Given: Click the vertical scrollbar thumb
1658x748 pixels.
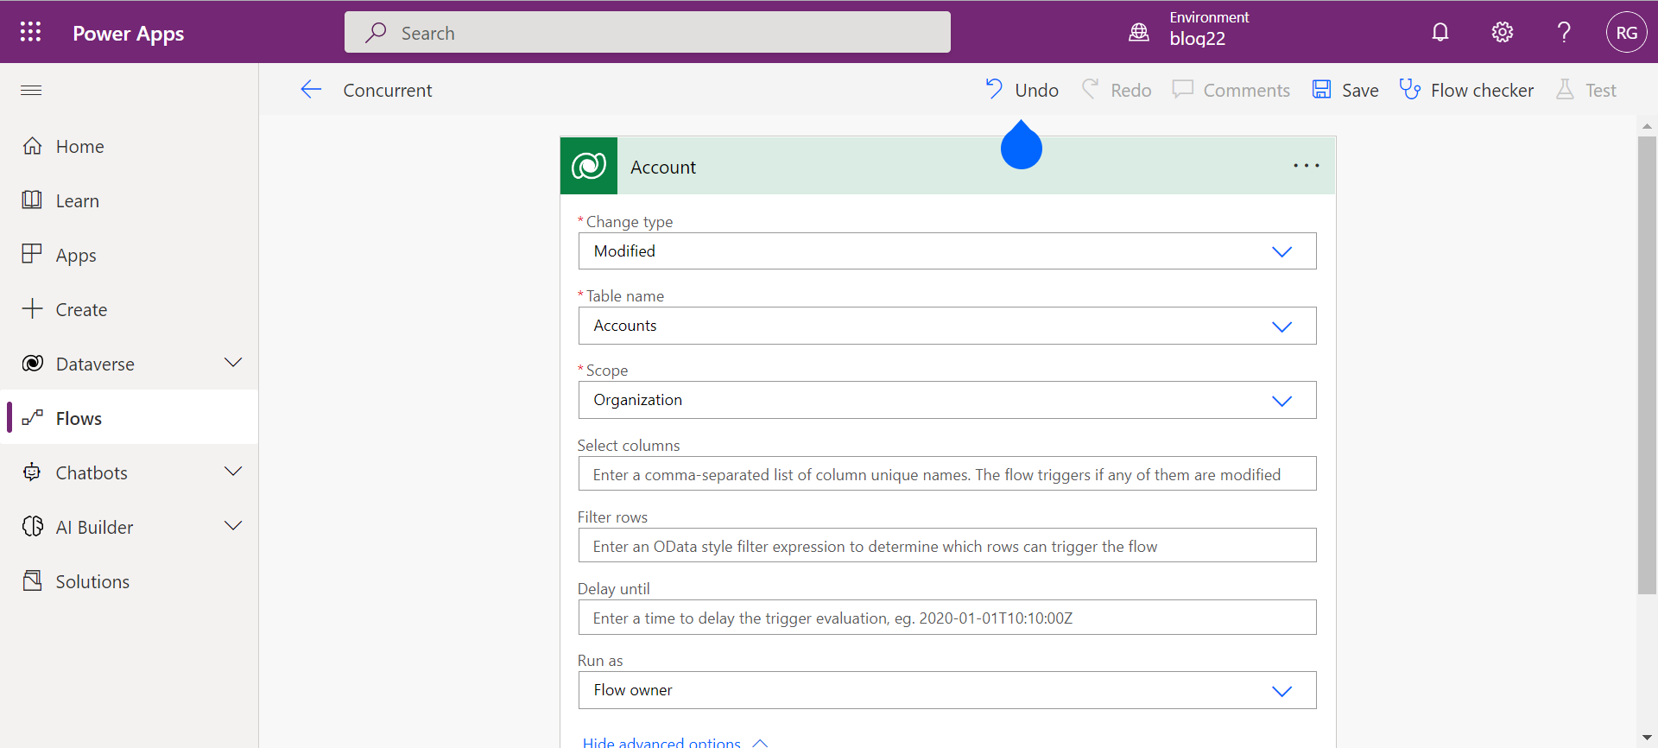Looking at the screenshot, I should click(x=1647, y=364).
